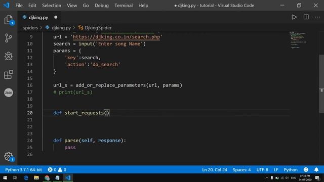
Task: Click 'add_or_replace_parameters' function name
Action: (110, 85)
